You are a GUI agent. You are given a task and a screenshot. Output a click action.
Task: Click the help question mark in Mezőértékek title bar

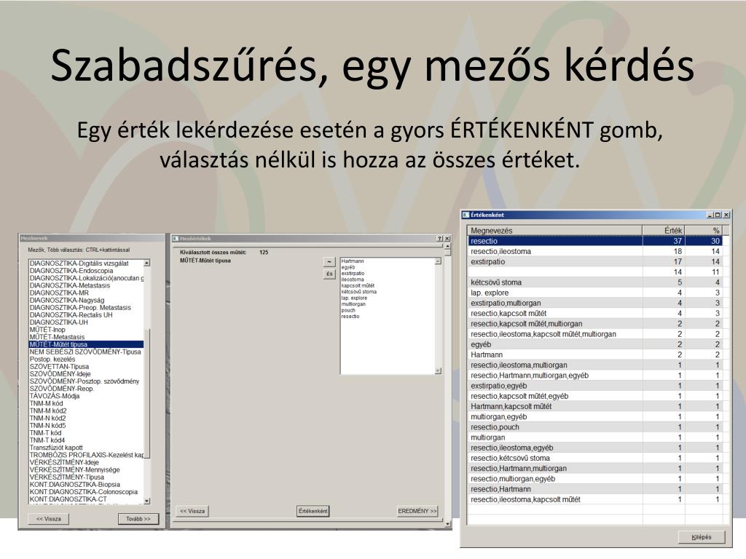439,239
